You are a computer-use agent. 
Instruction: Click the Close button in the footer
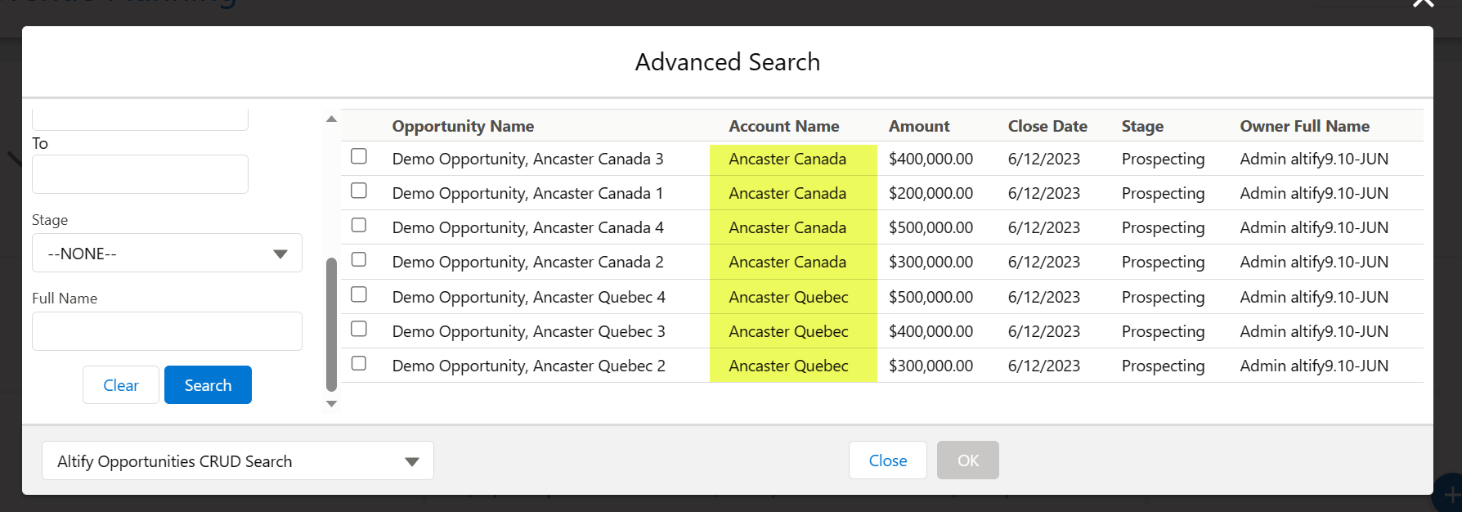(x=887, y=460)
